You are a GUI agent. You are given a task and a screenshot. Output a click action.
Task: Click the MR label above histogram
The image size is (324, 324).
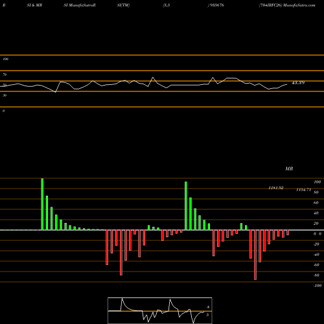click(289, 168)
